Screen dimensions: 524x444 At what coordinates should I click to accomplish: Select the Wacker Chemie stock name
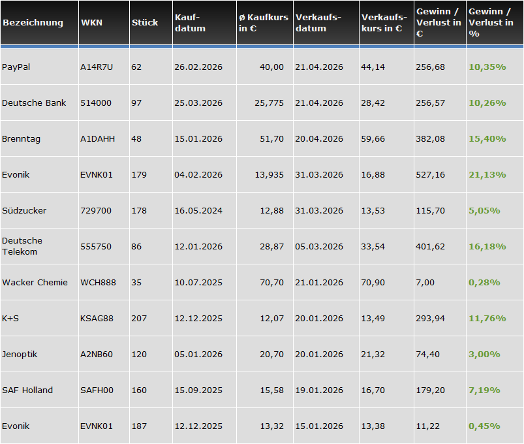point(35,283)
